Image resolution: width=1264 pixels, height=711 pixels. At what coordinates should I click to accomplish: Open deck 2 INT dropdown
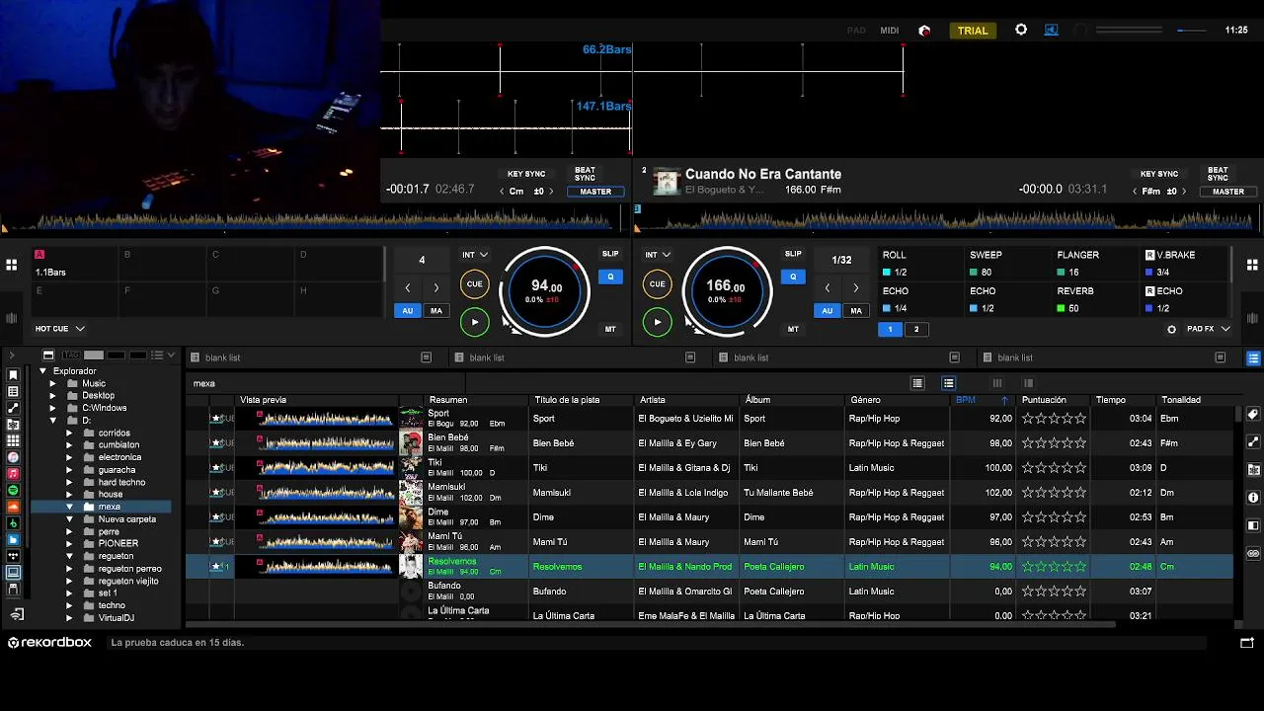[x=658, y=255]
